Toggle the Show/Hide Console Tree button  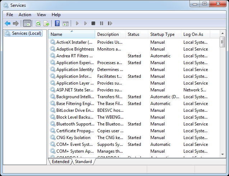[27, 23]
